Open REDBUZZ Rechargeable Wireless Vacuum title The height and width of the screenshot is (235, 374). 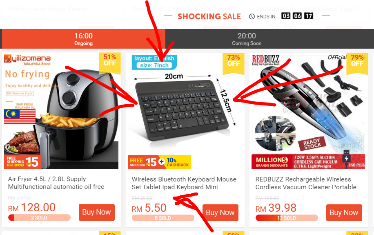click(306, 183)
